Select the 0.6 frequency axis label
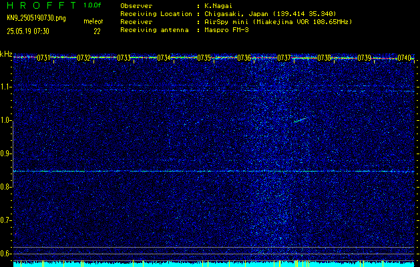420x267 pixels. [6, 254]
